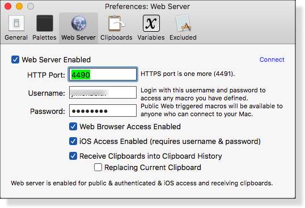Image resolution: width=305 pixels, height=208 pixels.
Task: Toggle Web Browser Access Enabled checkbox
Action: click(73, 126)
